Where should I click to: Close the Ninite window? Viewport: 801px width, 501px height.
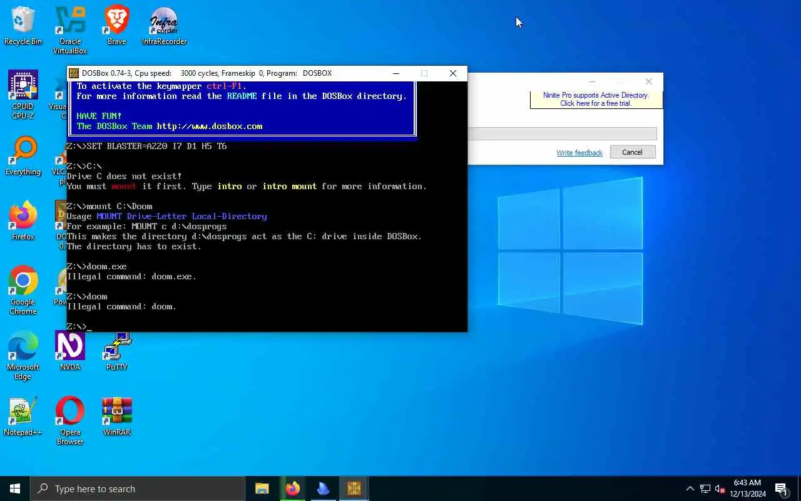tap(649, 81)
